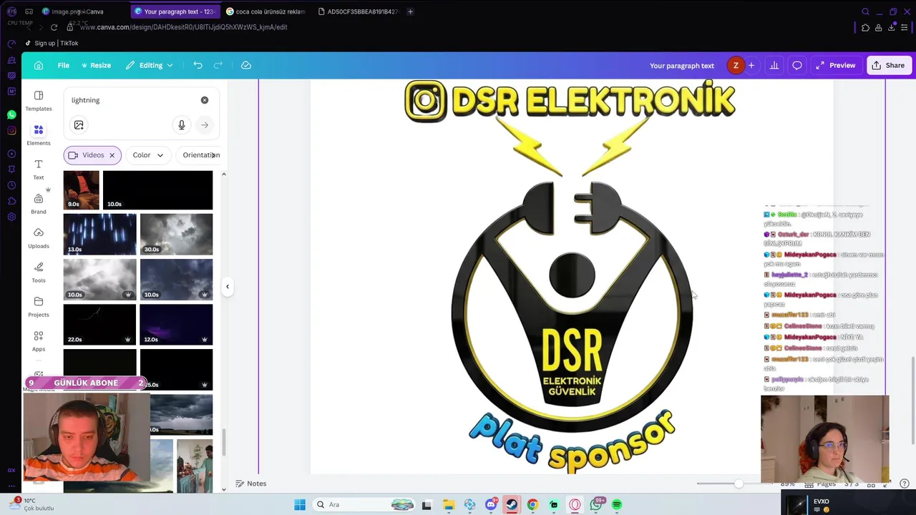This screenshot has height=515, width=916.
Task: Open 'Sign up | TikTok' bookmark
Action: tap(52, 43)
